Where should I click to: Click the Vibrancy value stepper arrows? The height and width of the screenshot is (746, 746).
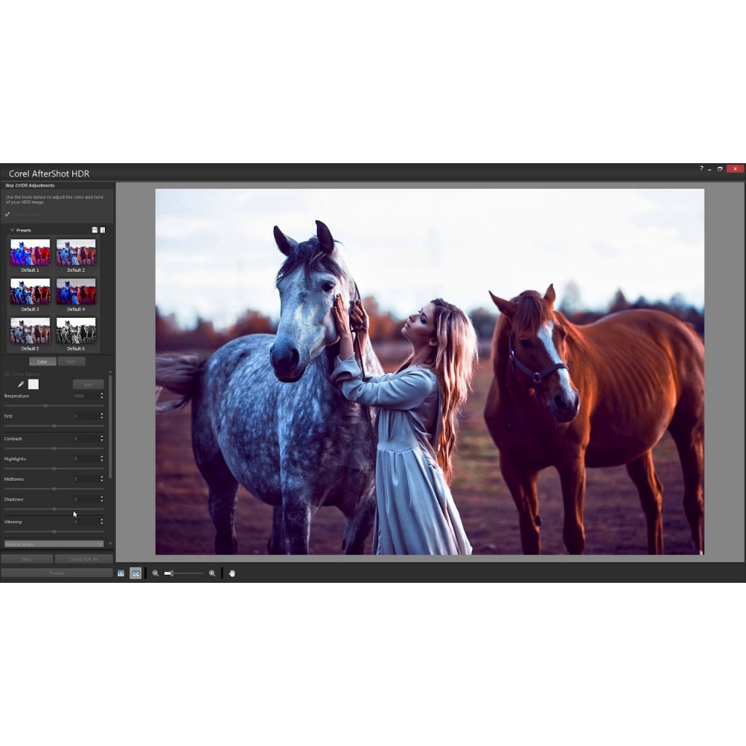pyautogui.click(x=102, y=522)
